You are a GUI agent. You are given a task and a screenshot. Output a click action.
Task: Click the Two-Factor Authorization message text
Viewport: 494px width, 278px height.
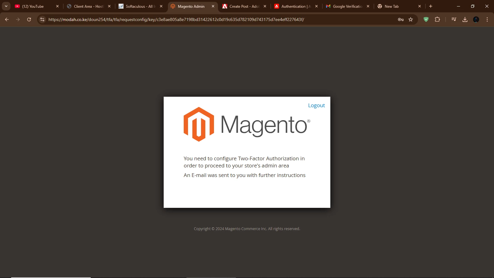[244, 162]
